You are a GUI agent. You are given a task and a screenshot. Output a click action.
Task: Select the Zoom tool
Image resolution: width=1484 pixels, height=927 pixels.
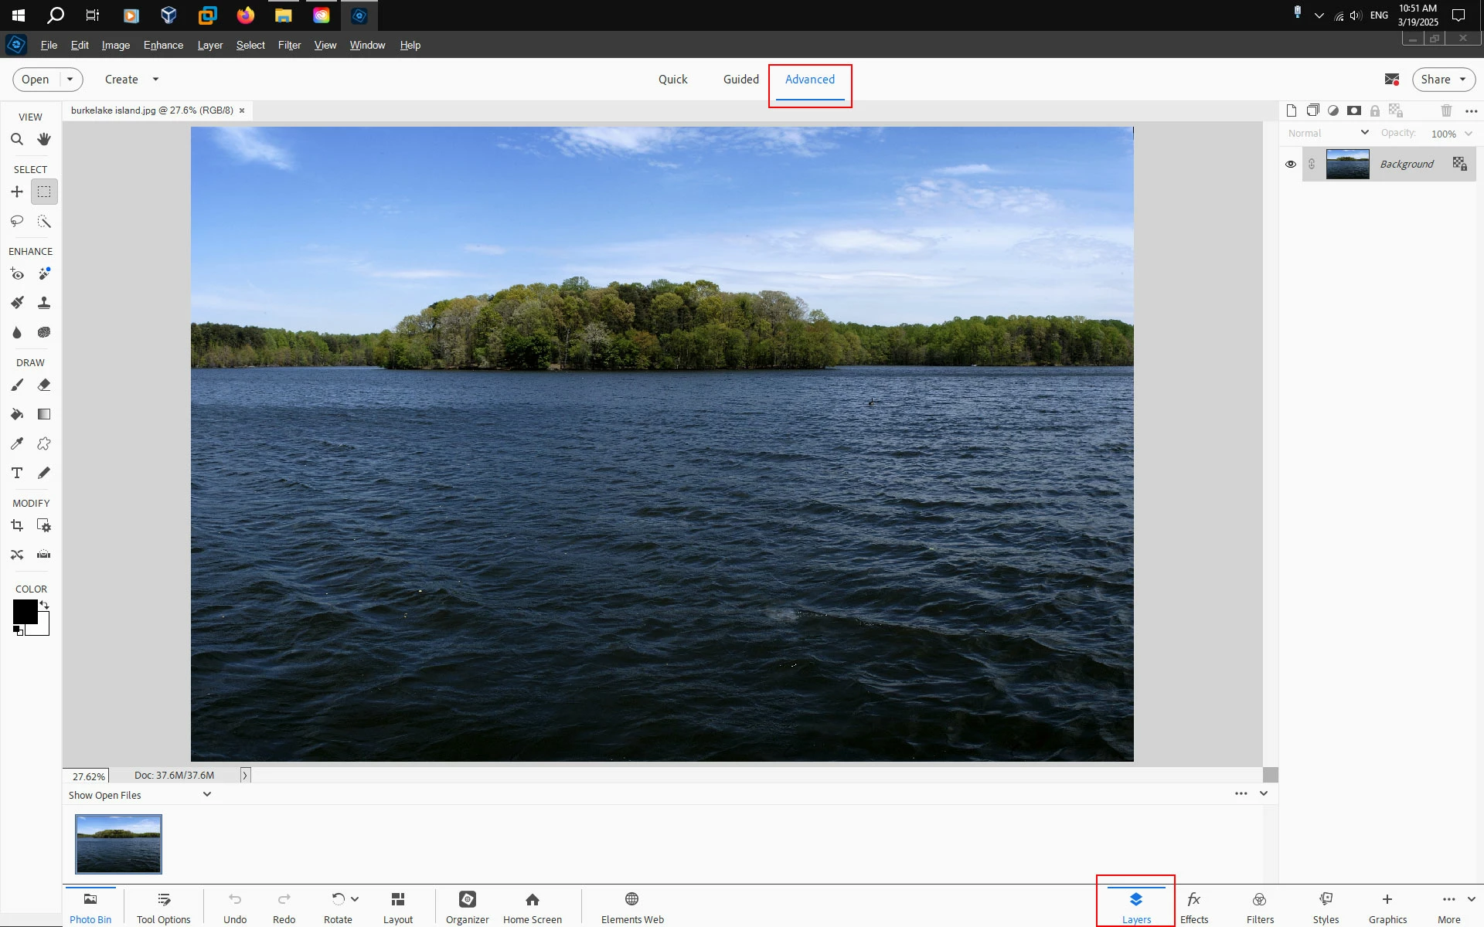[x=17, y=140]
